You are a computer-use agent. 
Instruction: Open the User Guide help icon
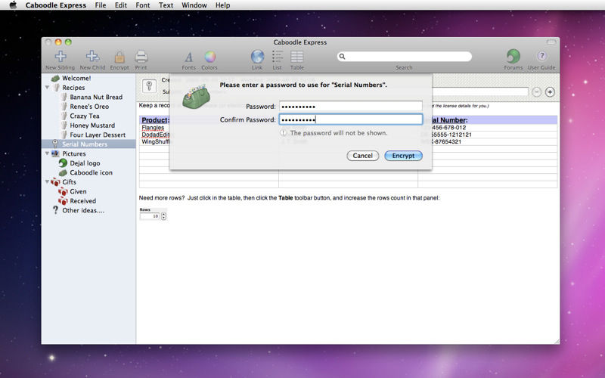[x=541, y=56]
